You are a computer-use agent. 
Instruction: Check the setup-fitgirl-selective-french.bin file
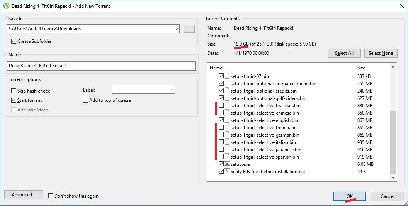point(221,128)
